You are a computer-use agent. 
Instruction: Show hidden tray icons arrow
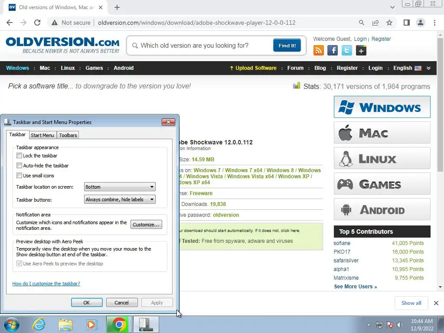pos(369,325)
